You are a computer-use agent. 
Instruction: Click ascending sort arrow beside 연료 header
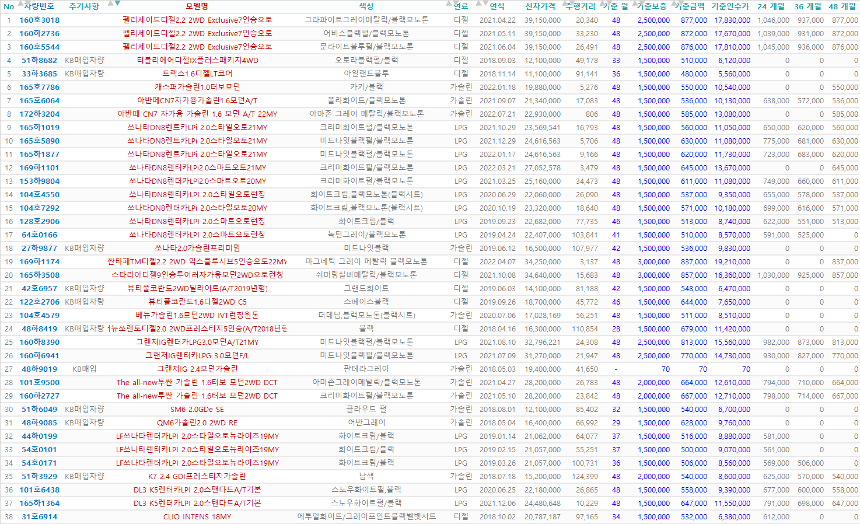pos(449,3)
